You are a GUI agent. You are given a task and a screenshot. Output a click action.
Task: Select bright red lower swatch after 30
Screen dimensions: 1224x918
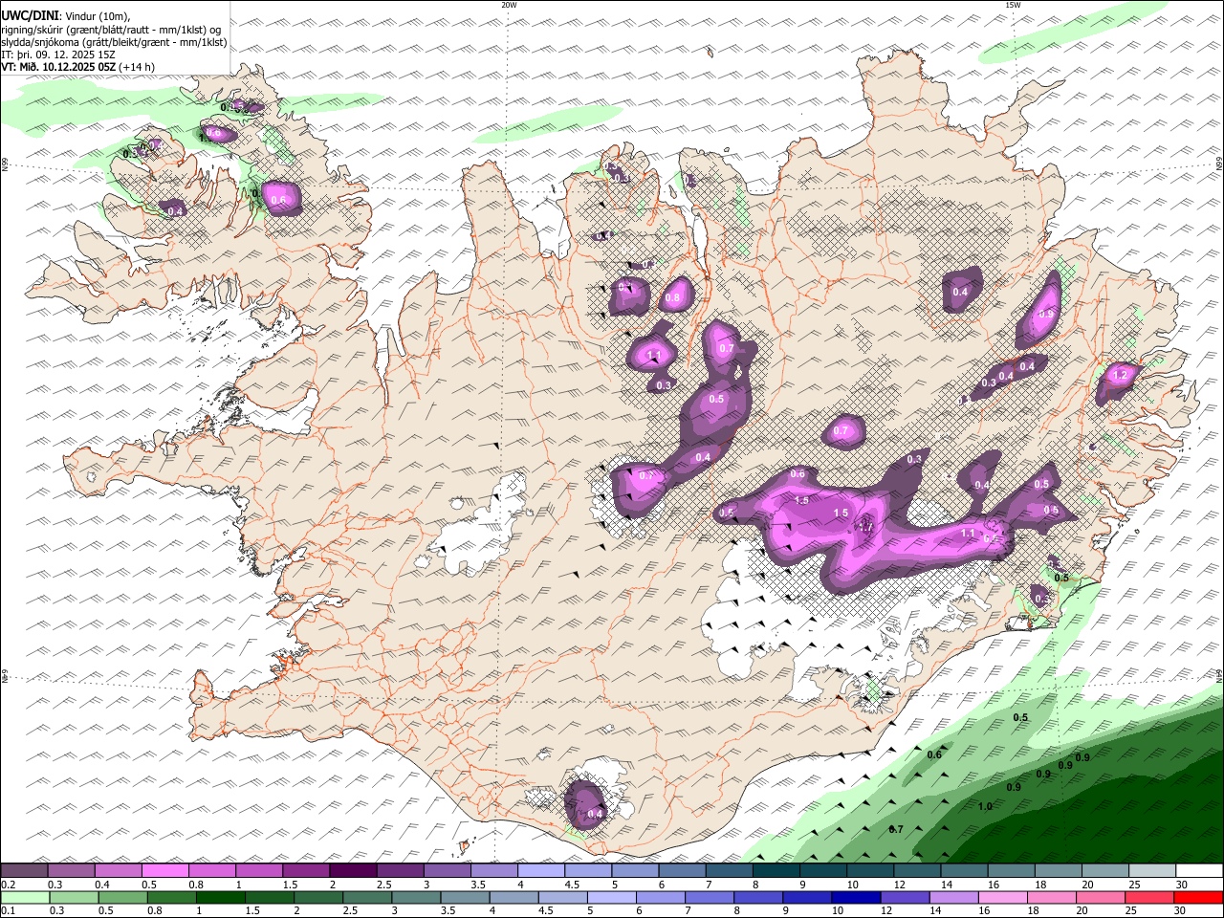pyautogui.click(x=1199, y=898)
